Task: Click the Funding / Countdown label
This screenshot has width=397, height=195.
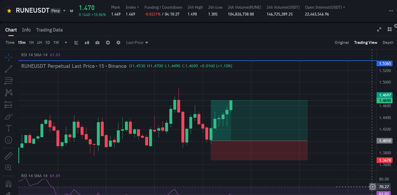Action: (x=163, y=7)
